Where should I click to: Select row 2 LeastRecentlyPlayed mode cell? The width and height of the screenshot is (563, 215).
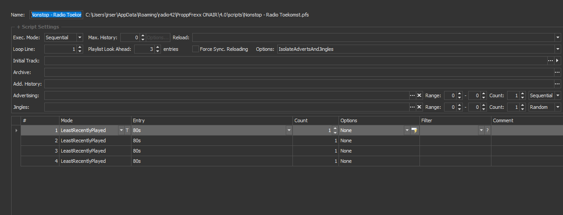[x=95, y=141]
